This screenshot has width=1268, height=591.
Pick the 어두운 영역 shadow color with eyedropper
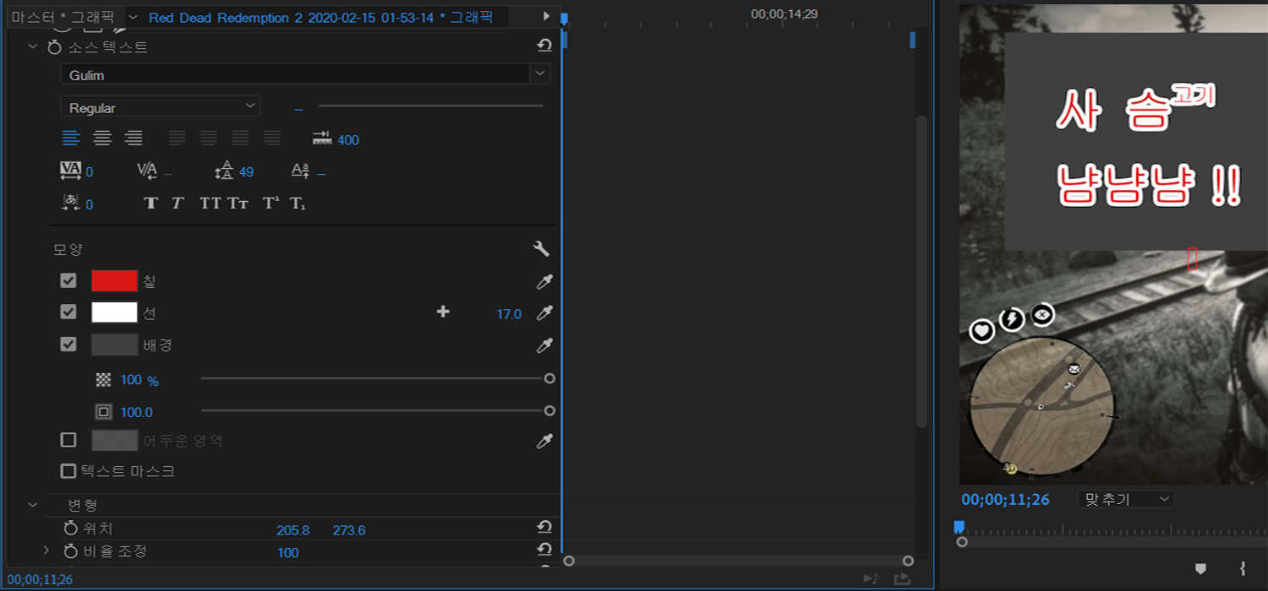tap(544, 441)
